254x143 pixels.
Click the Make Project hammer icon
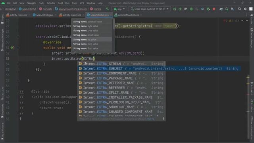point(107,9)
